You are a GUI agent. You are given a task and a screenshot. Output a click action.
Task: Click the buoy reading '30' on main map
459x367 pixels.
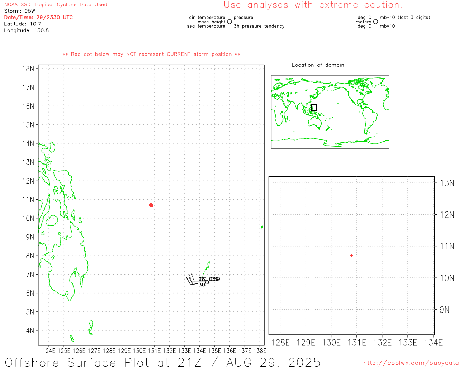click(202, 285)
